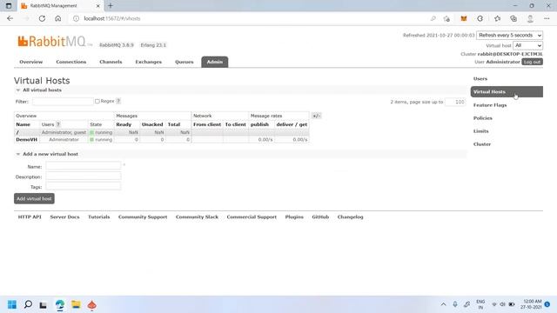Open the browser home page icon
Viewport: 557px width, 313px height.
(58, 18)
